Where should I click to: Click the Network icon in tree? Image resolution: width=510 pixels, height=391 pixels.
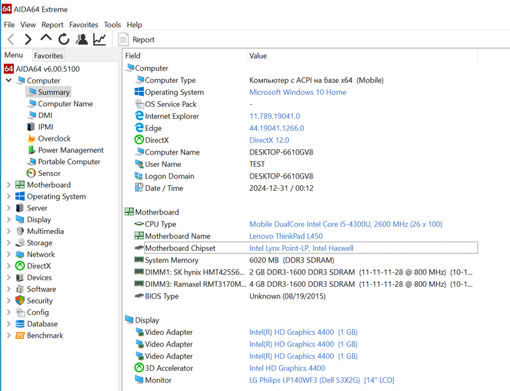tap(20, 254)
